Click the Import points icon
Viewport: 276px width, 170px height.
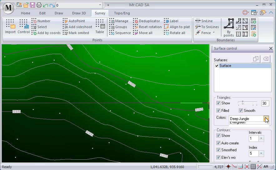tap(10, 27)
